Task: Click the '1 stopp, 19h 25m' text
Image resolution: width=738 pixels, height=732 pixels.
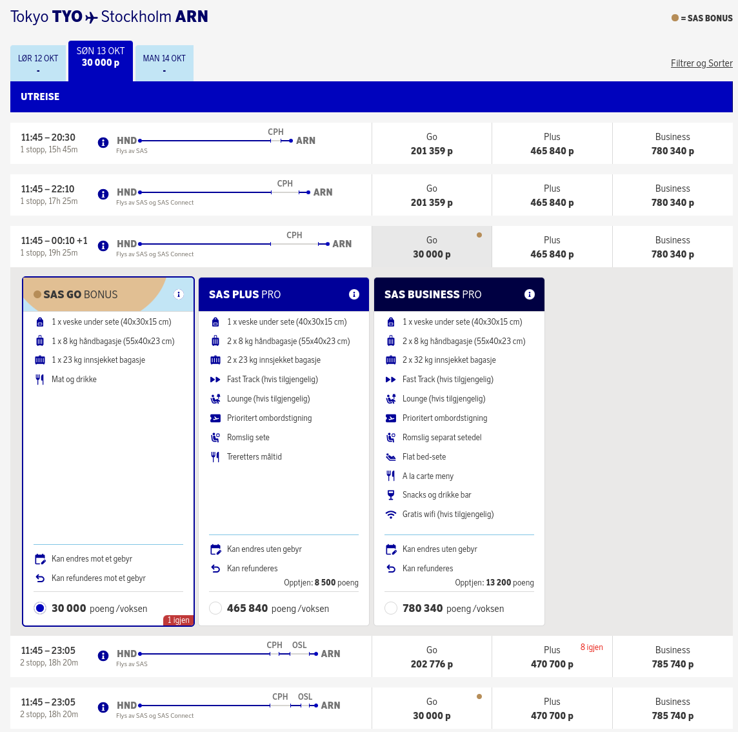Action: click(x=49, y=252)
